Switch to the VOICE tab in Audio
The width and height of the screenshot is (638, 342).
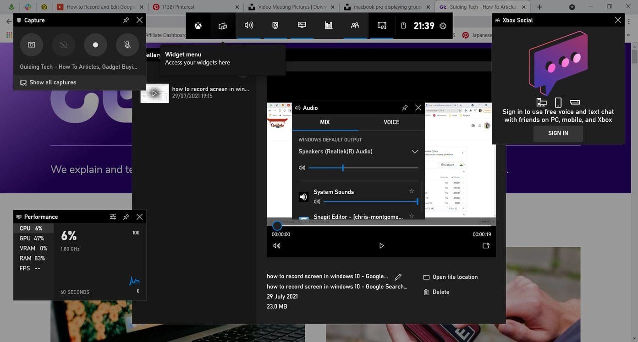point(391,122)
